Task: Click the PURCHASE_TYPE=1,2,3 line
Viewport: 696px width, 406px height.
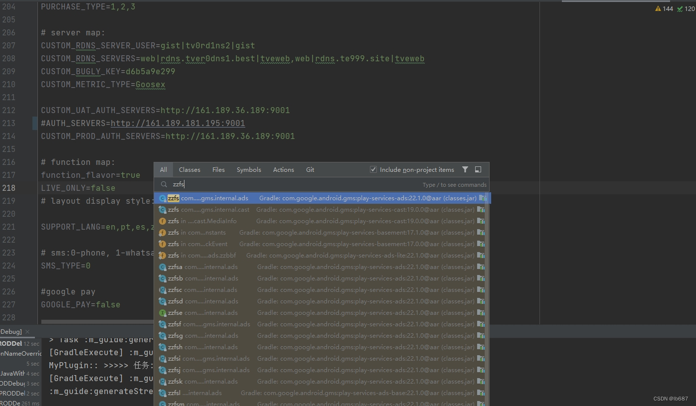Action: point(88,6)
